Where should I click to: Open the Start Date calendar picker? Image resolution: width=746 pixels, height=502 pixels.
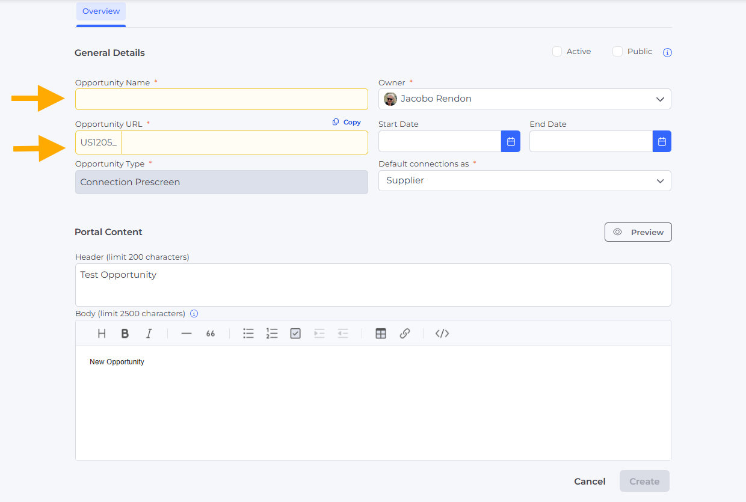510,142
